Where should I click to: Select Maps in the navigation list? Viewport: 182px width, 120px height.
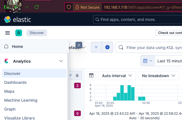(9, 91)
